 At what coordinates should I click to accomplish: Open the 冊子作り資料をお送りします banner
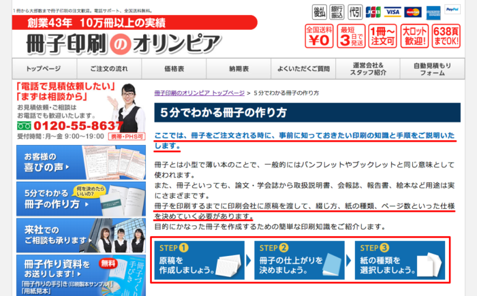coord(81,276)
